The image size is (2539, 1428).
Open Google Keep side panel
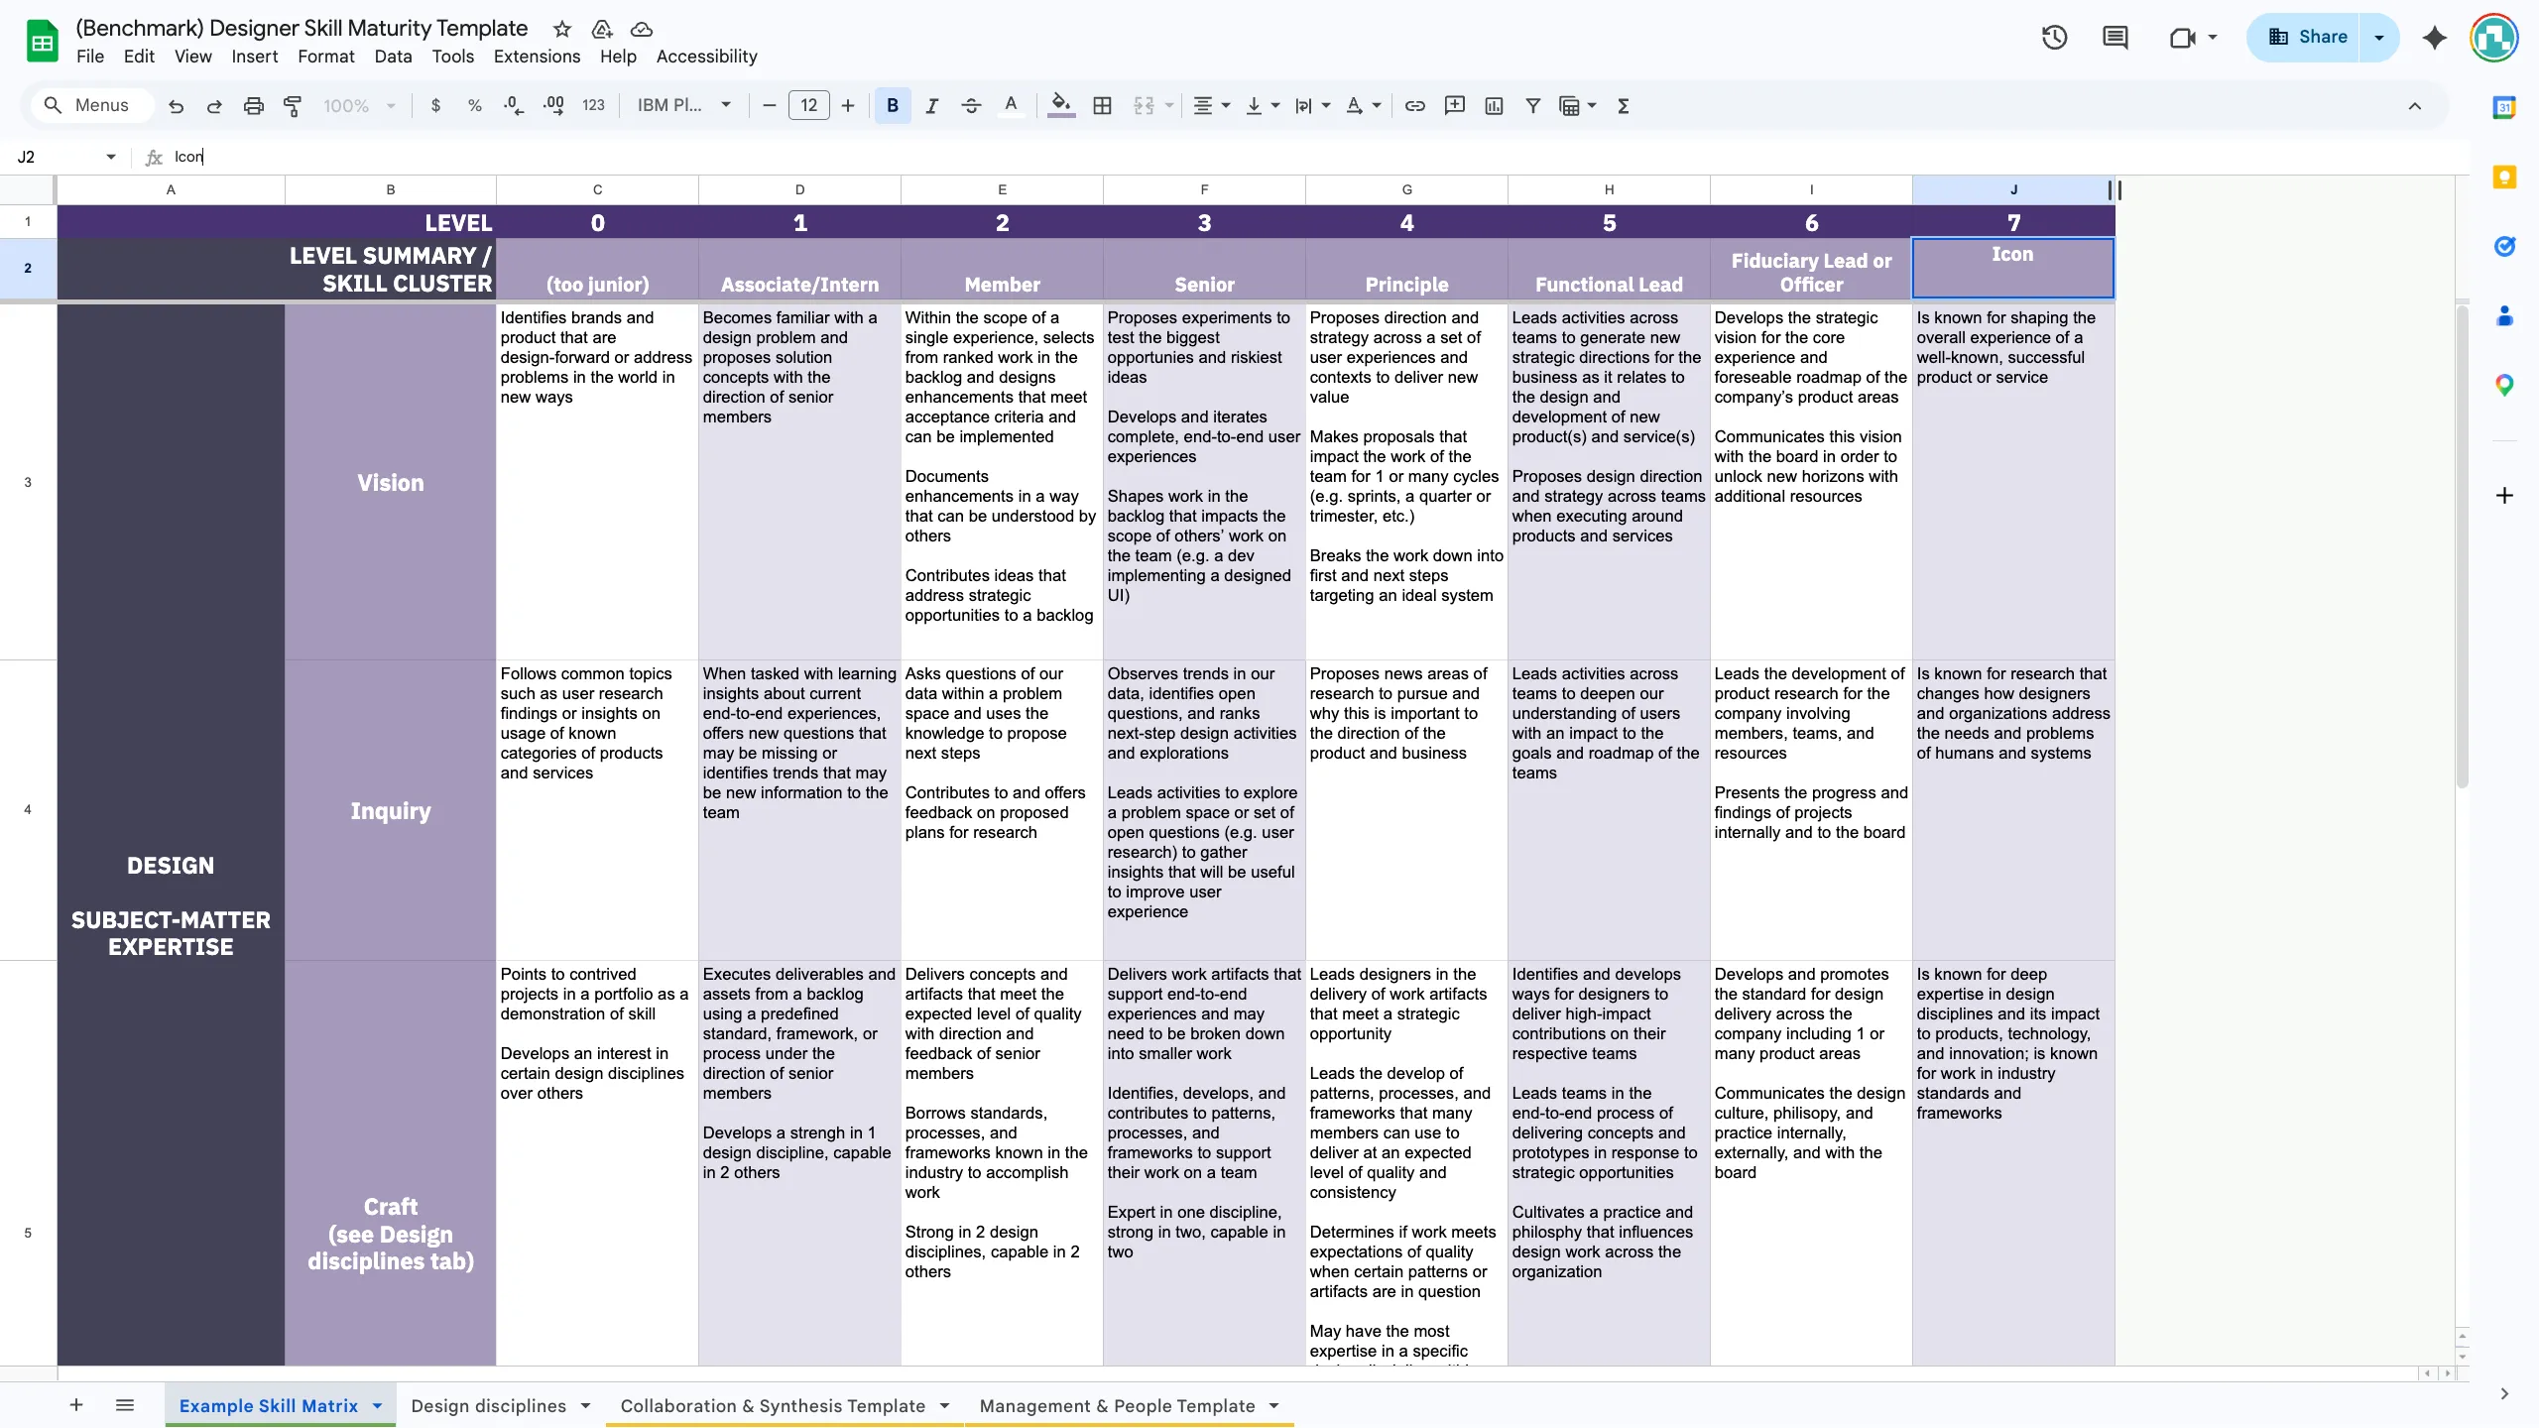[2504, 178]
